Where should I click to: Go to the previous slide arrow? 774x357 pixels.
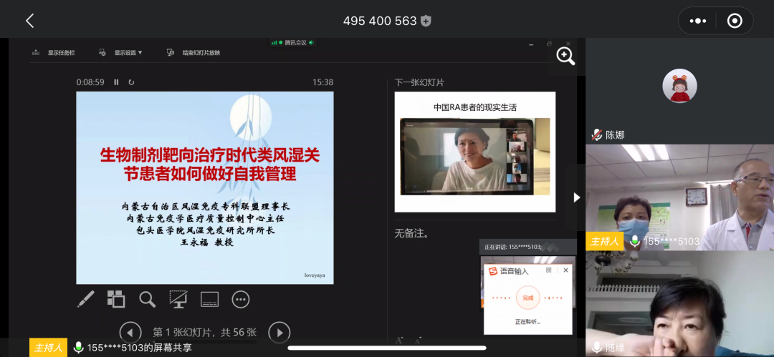pyautogui.click(x=130, y=332)
